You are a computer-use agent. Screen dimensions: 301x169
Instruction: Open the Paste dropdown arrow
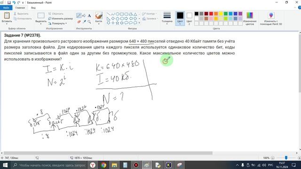point(7,24)
